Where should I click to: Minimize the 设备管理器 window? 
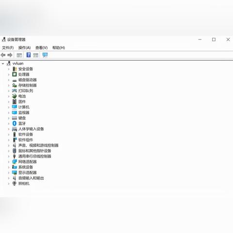(x=200, y=39)
